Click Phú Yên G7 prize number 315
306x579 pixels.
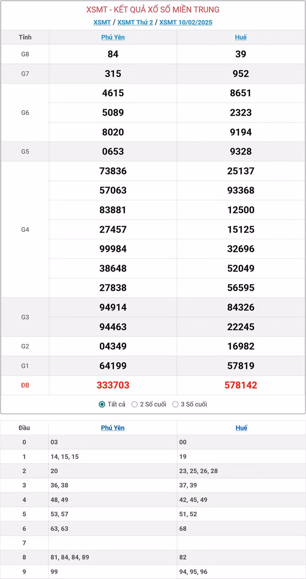(113, 74)
